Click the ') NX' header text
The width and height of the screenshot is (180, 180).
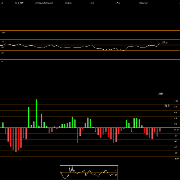118,3
